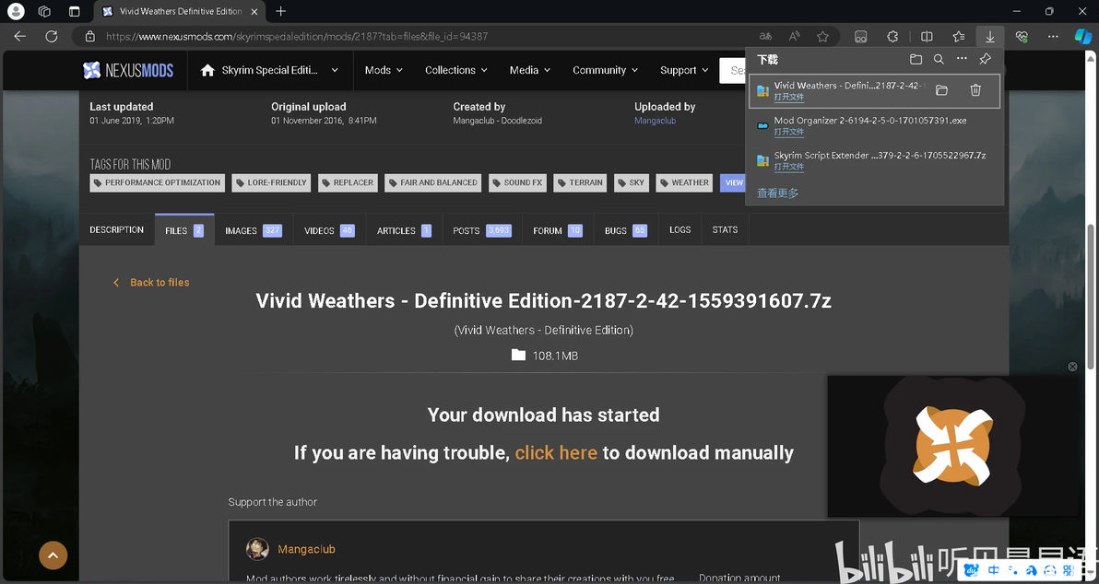The width and height of the screenshot is (1099, 584).
Task: Select the Sound FX tag
Action: click(x=517, y=182)
